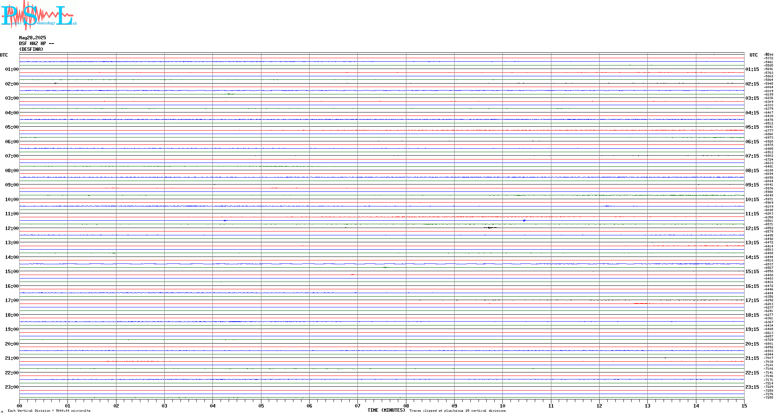Image resolution: width=775 pixels, height=416 pixels.
Task: Click the '20:15' end-time label
Action: (752, 344)
